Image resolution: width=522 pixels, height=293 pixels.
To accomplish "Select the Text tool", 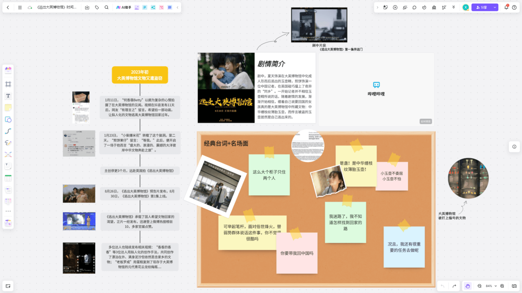I will [x=8, y=96].
